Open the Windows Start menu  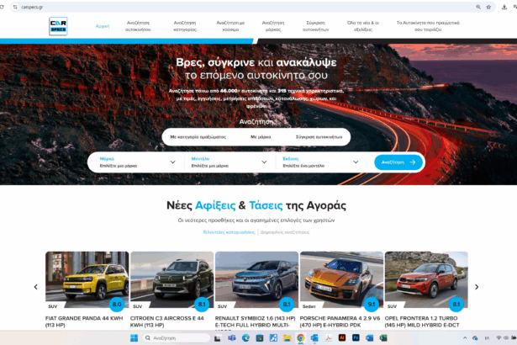(133, 337)
